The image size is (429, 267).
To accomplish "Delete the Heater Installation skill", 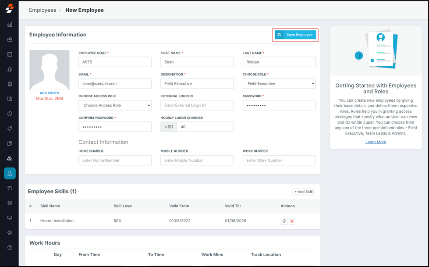I will point(292,221).
